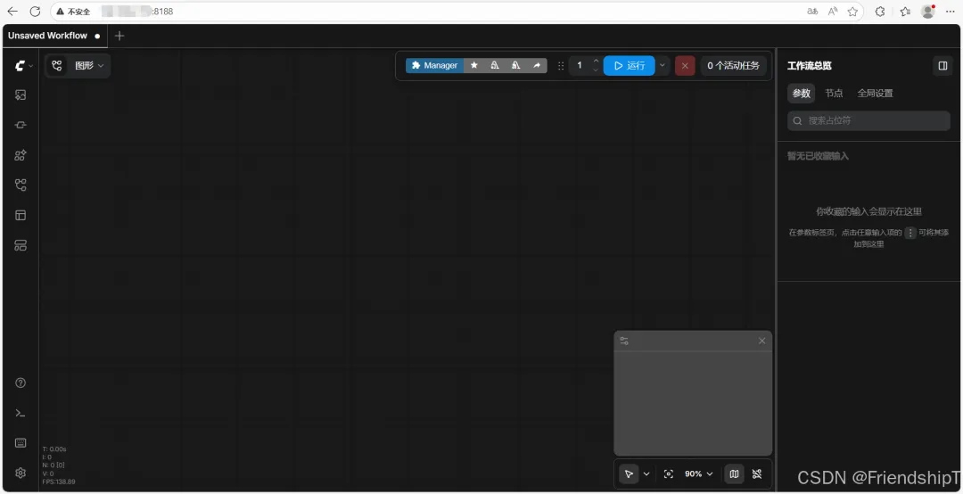This screenshot has width=963, height=494.
Task: Open the ComfyUI Manager button
Action: tap(434, 65)
